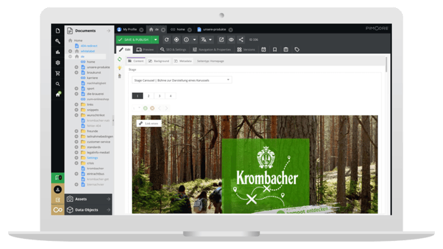
Task: Expand the Data Objects panel
Action: 89,209
